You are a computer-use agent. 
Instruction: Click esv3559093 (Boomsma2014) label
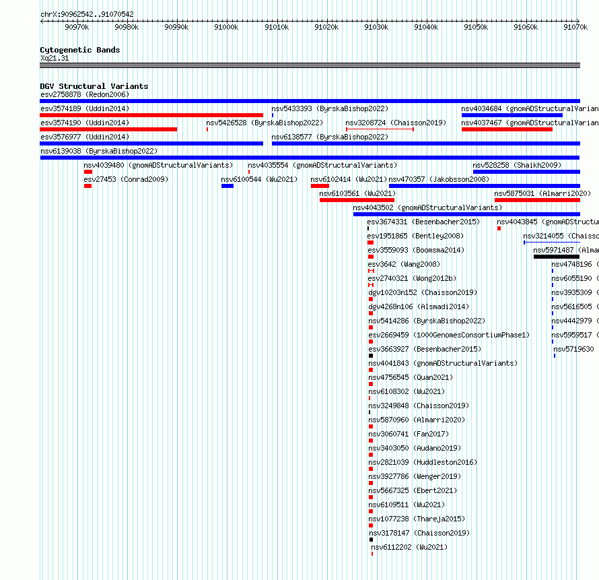pos(416,250)
